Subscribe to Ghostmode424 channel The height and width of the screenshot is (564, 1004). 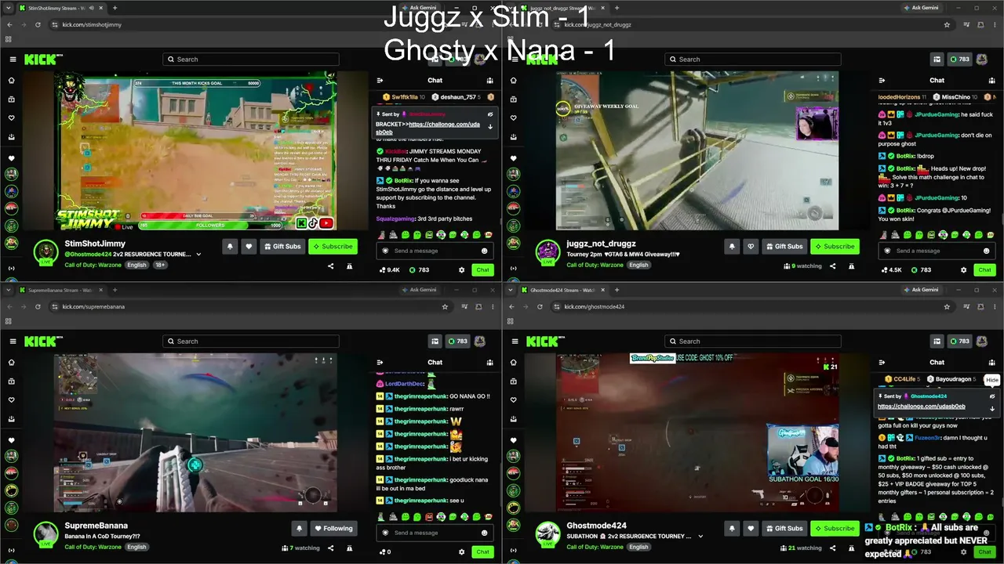coord(835,528)
